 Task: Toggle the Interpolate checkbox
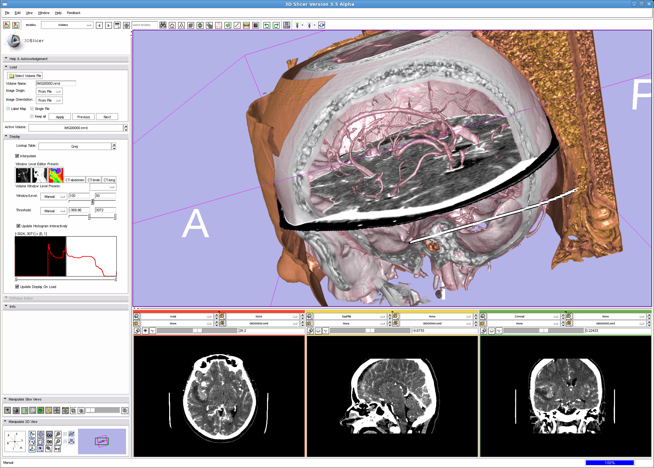coord(17,156)
